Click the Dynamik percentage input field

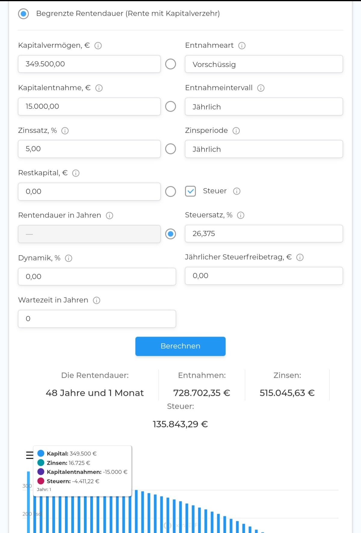(97, 277)
